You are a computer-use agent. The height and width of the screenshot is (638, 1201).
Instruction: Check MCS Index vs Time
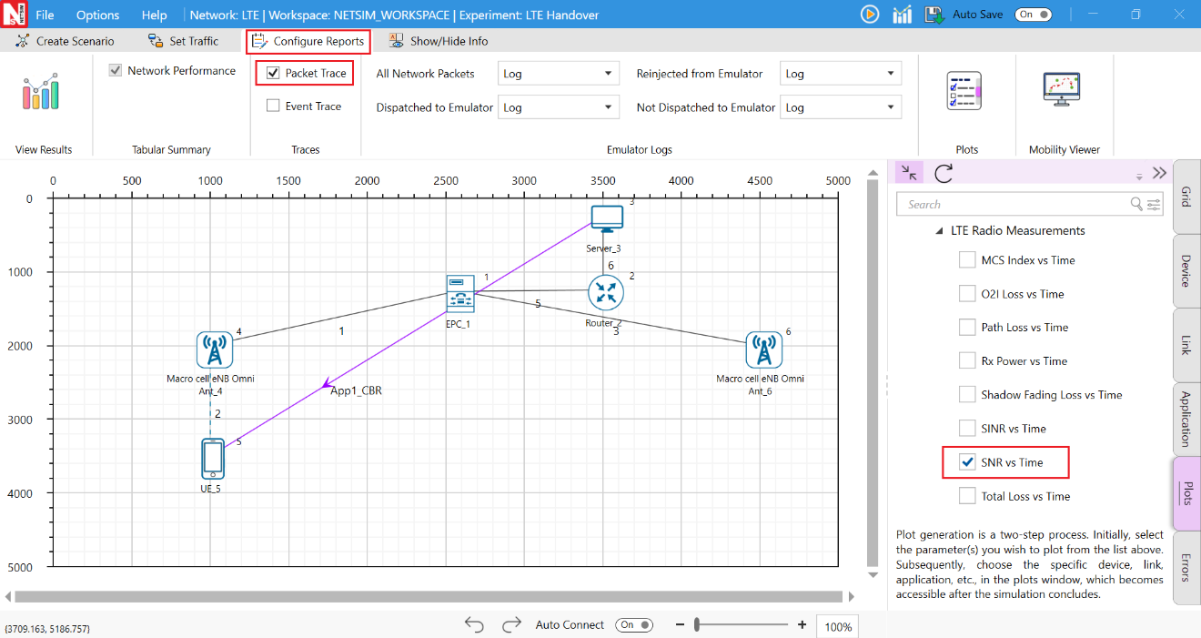click(x=967, y=260)
